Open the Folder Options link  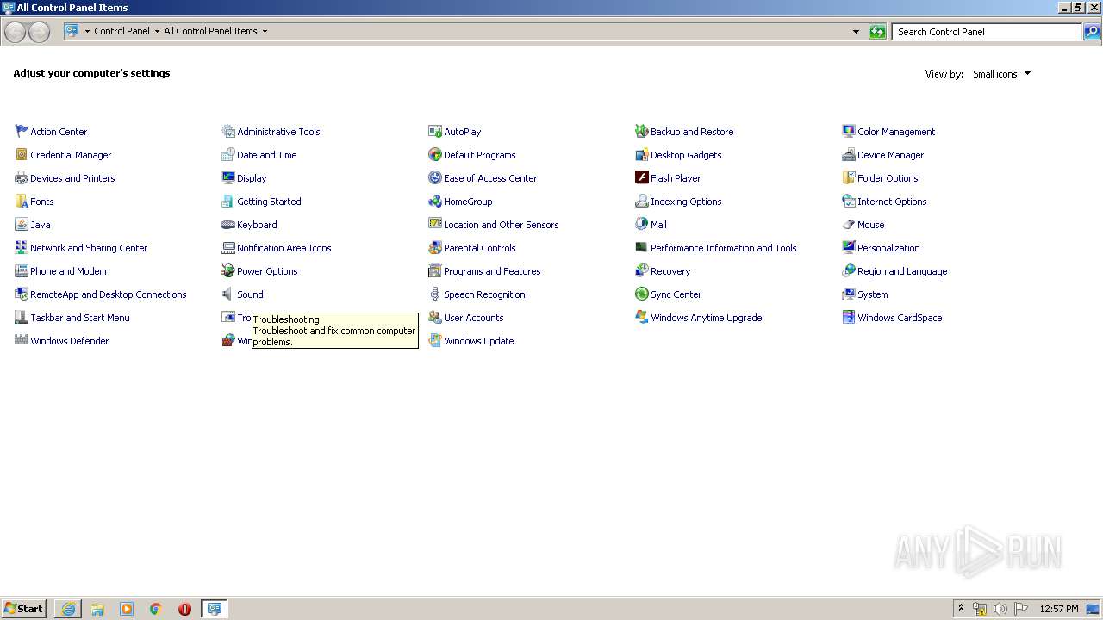pos(888,178)
